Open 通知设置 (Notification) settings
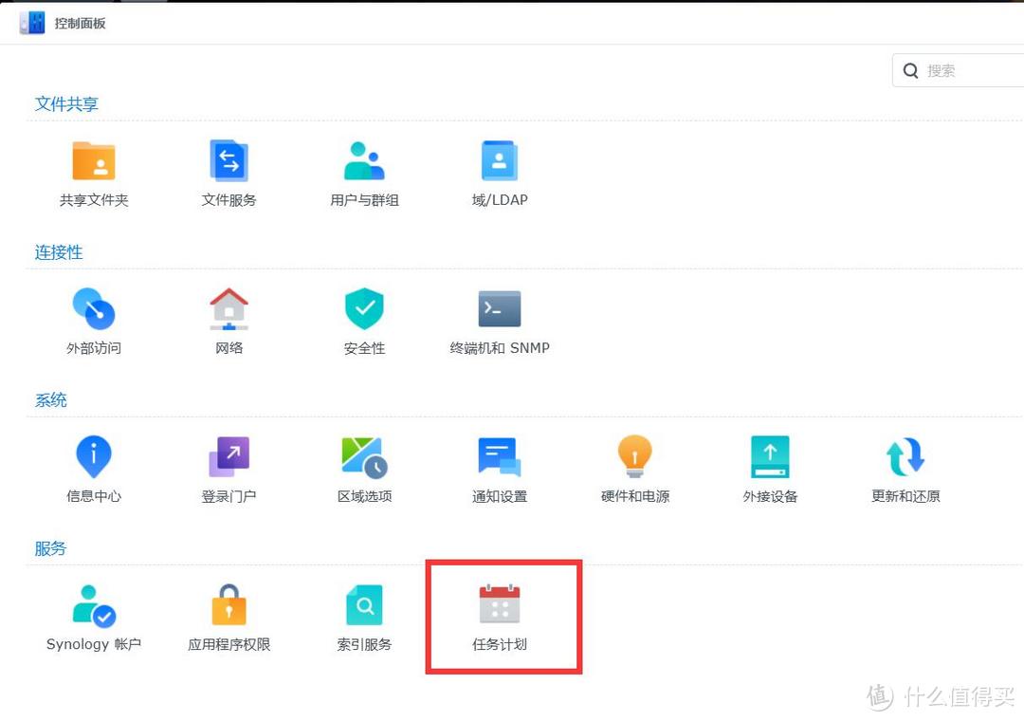The image size is (1024, 721). [x=499, y=467]
